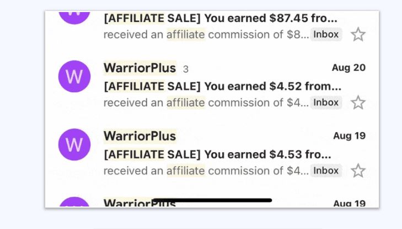Star the $87.45 affiliate sale email

(358, 35)
